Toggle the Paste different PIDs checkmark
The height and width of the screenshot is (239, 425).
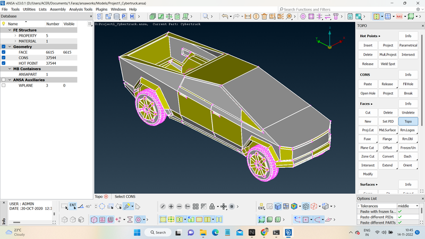click(x=400, y=217)
